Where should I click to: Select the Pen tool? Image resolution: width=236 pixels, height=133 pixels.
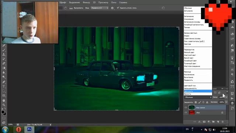(4, 82)
